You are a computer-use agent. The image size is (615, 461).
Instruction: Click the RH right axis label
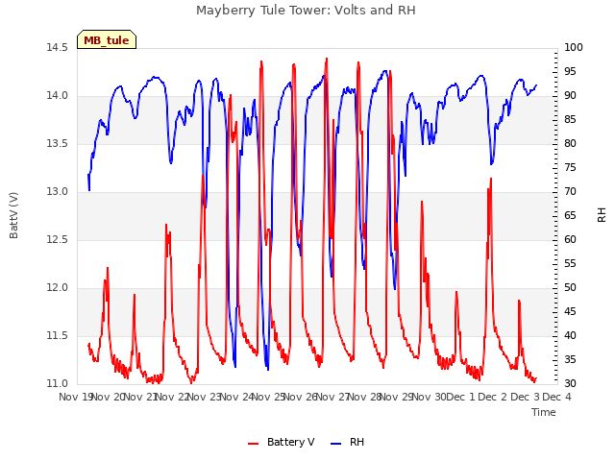point(602,215)
